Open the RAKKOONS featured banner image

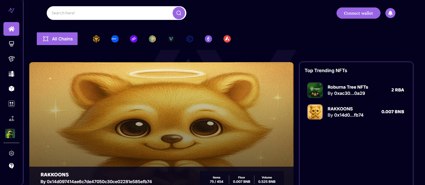[x=161, y=114]
